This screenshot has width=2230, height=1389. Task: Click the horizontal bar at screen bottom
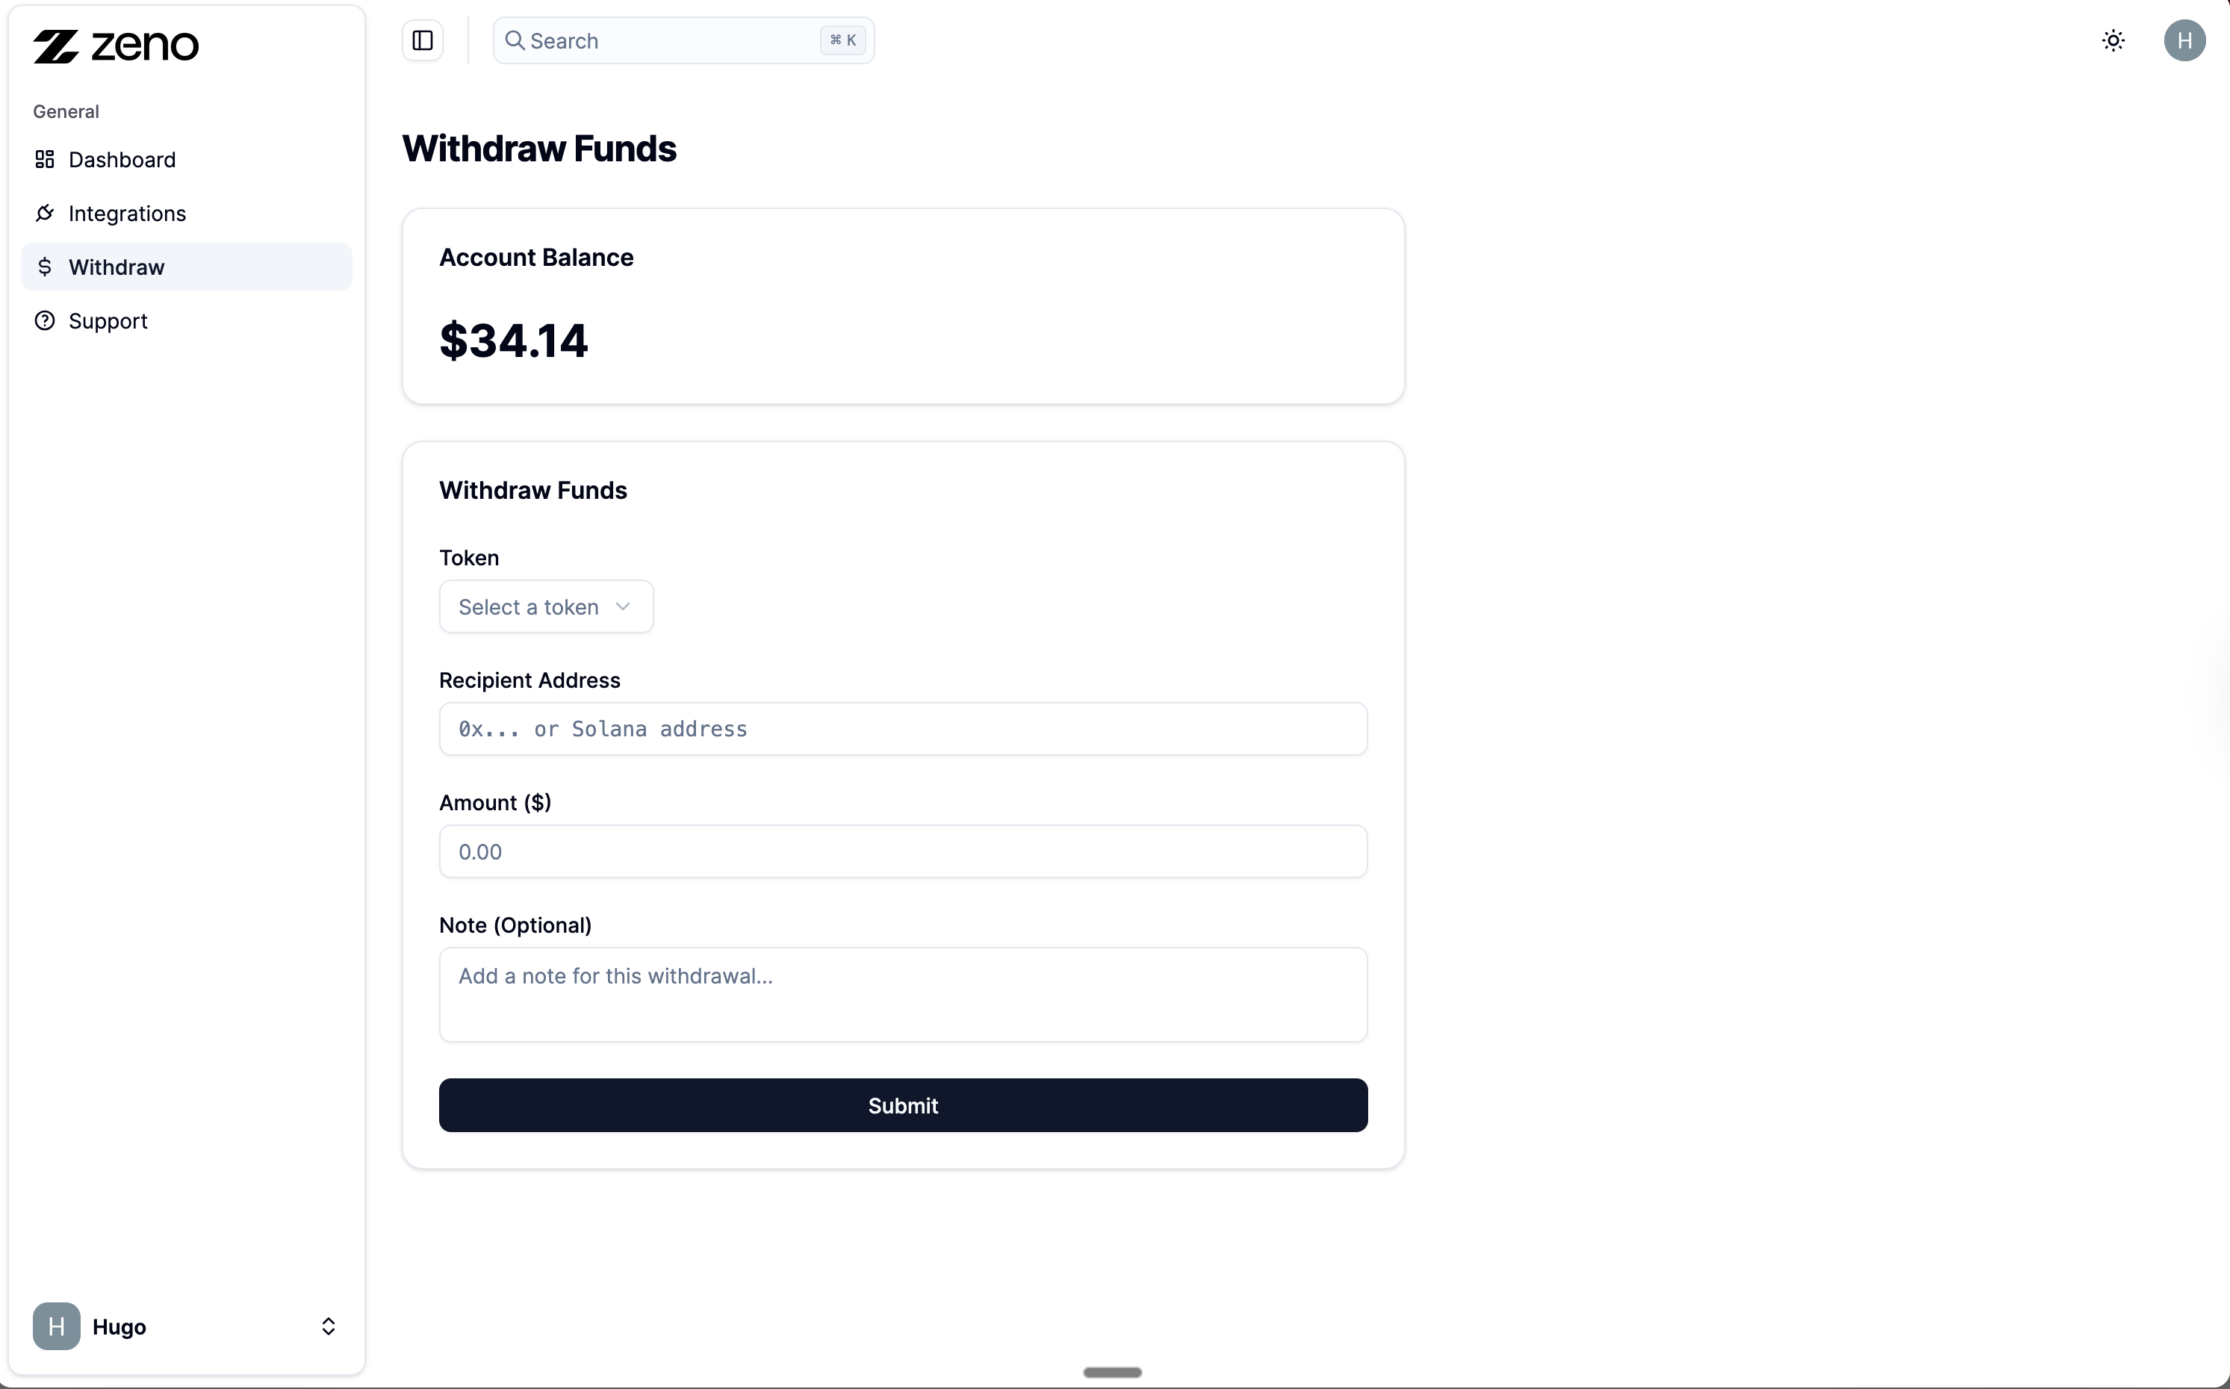click(1111, 1373)
